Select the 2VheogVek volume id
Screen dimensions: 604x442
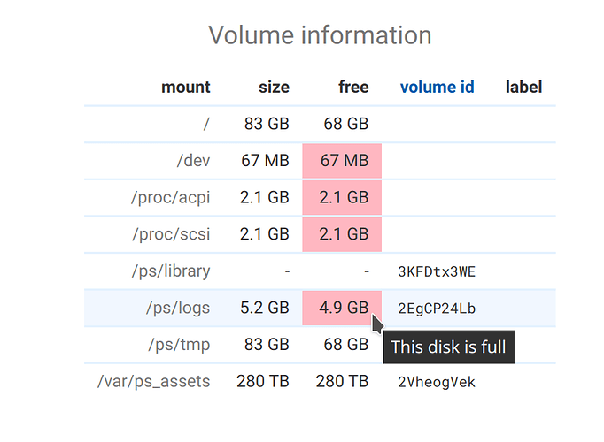(437, 382)
